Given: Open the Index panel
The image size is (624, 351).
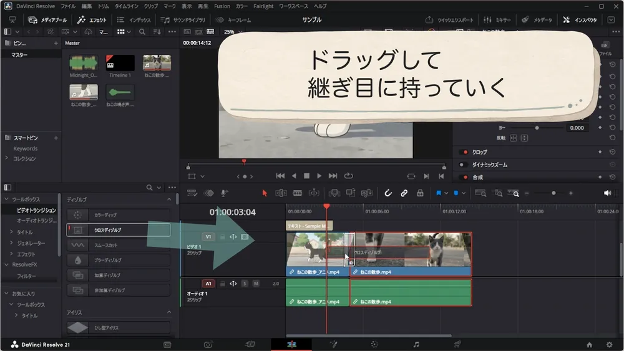Looking at the screenshot, I should (x=134, y=20).
